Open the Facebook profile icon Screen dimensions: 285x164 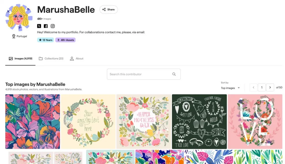click(46, 26)
